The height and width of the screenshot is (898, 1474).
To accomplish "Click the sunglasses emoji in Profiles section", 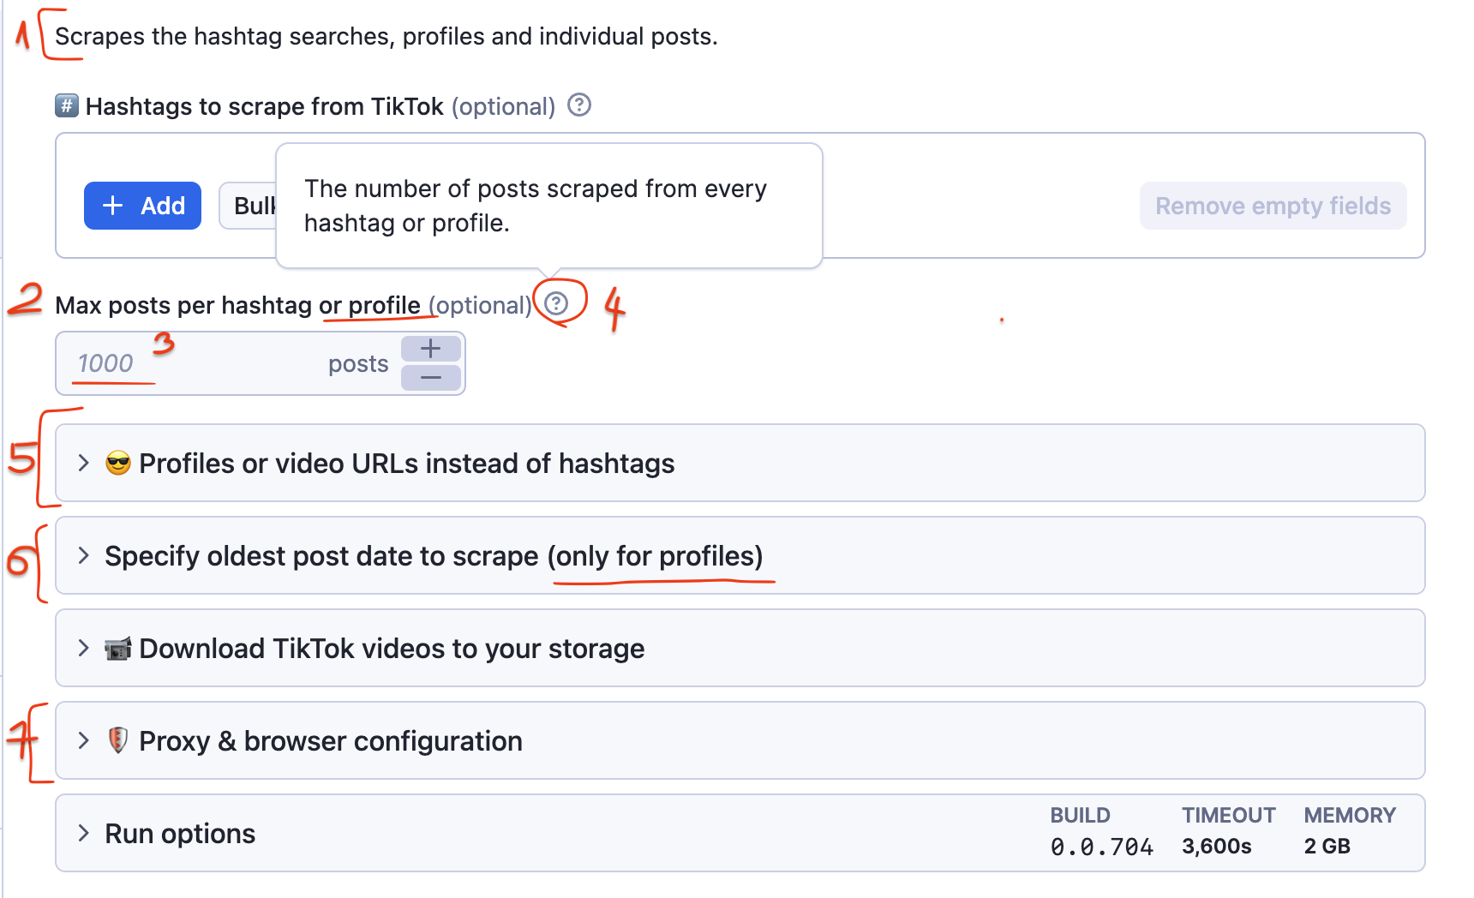I will click(x=117, y=463).
